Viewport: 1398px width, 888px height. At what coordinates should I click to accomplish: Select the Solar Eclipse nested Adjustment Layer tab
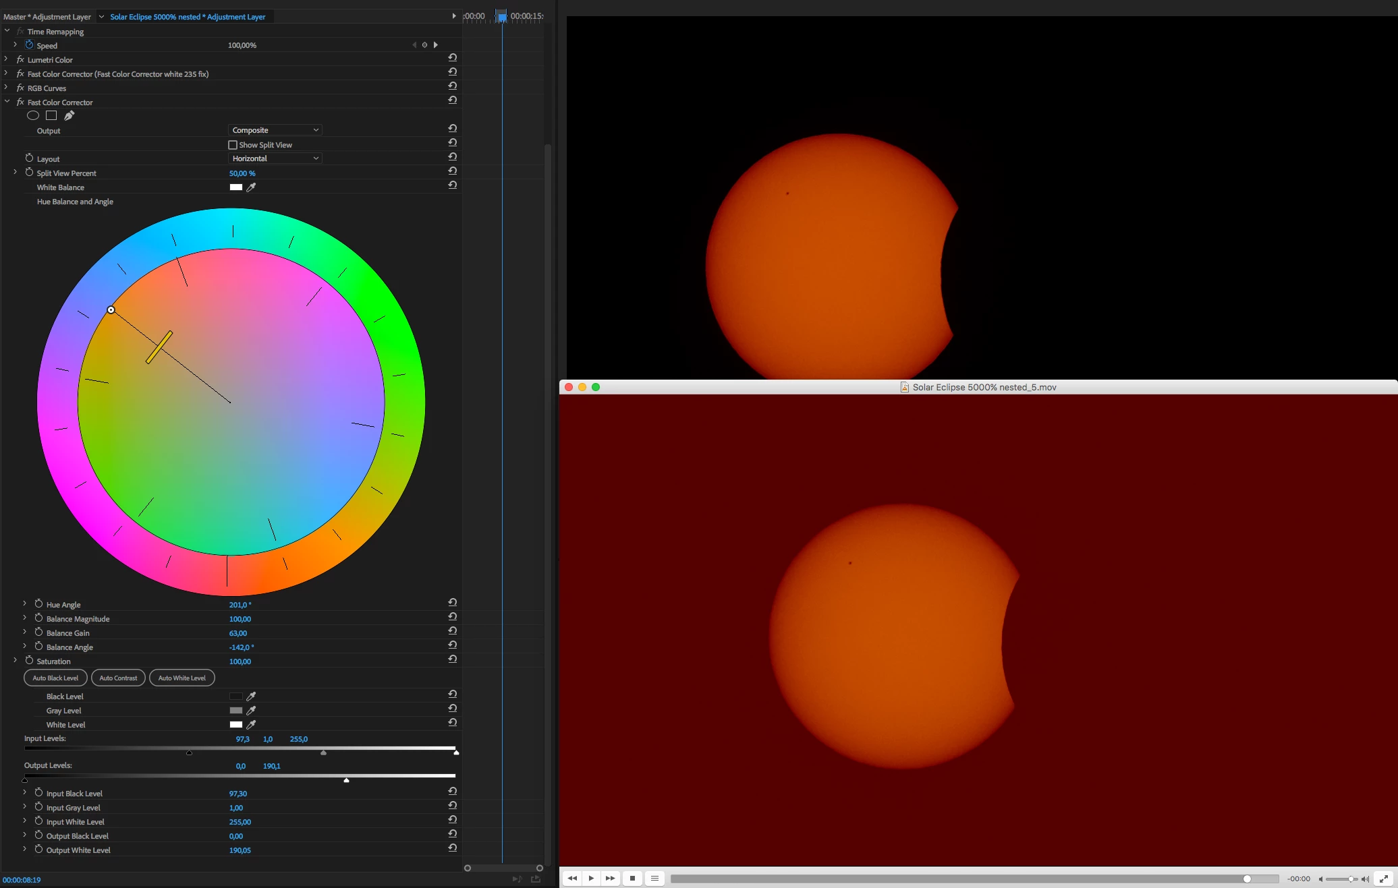[188, 17]
